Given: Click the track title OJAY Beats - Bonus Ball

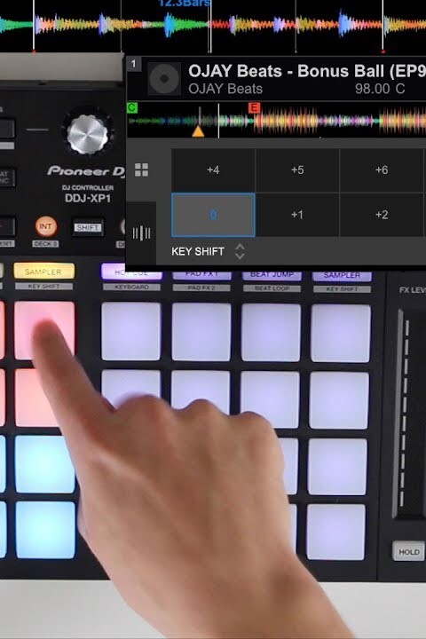Looking at the screenshot, I should [306, 71].
